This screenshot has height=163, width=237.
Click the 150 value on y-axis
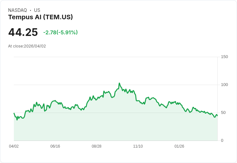[224, 57]
